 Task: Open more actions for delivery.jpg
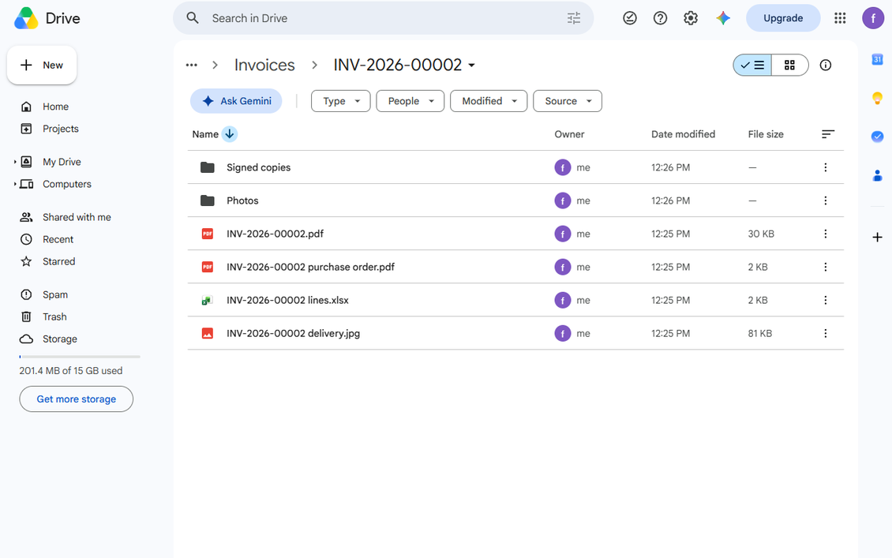point(826,333)
